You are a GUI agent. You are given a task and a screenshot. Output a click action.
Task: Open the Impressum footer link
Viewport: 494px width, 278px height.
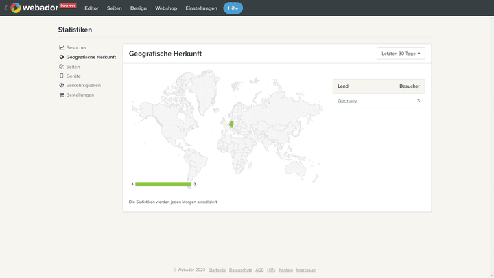(306, 270)
